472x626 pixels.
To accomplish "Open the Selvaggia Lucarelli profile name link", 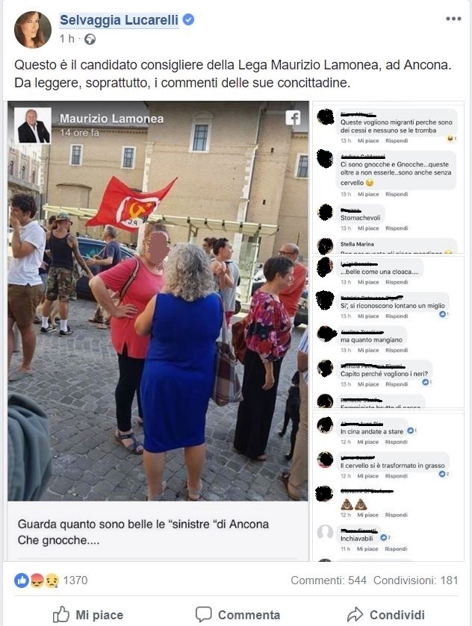I will click(119, 20).
